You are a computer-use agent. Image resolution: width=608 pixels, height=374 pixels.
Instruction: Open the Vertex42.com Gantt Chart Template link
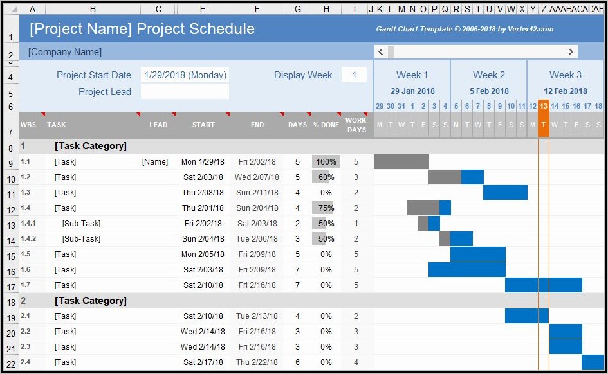point(465,29)
